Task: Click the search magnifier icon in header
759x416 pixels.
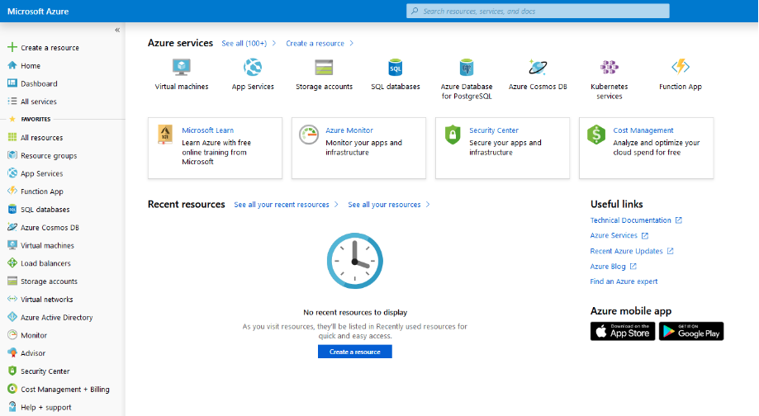Action: coord(415,11)
